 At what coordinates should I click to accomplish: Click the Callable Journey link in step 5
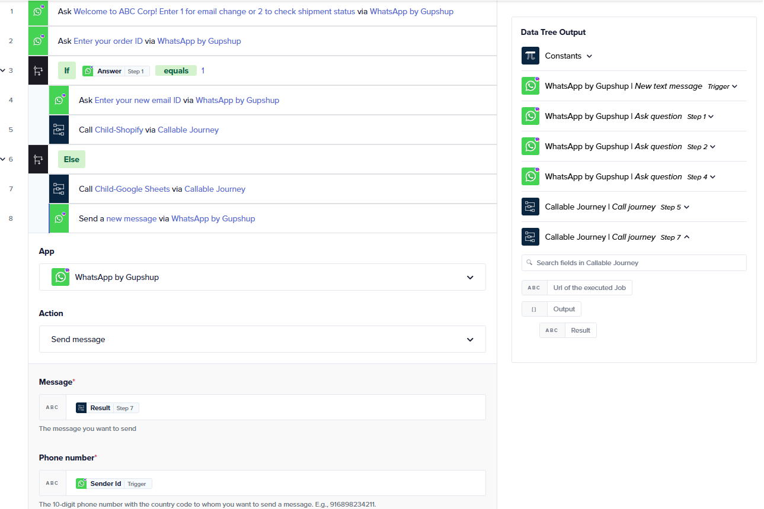click(188, 130)
